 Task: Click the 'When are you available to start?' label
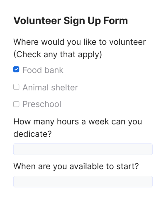pyautogui.click(x=76, y=166)
